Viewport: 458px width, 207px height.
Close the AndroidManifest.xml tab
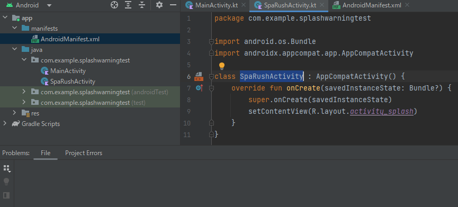407,5
